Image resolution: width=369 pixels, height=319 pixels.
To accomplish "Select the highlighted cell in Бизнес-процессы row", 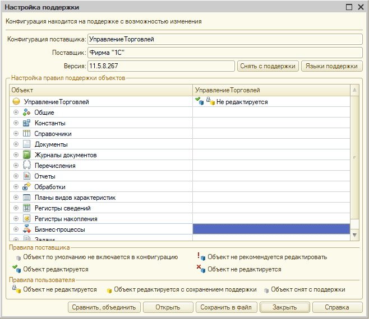I will tap(271, 229).
